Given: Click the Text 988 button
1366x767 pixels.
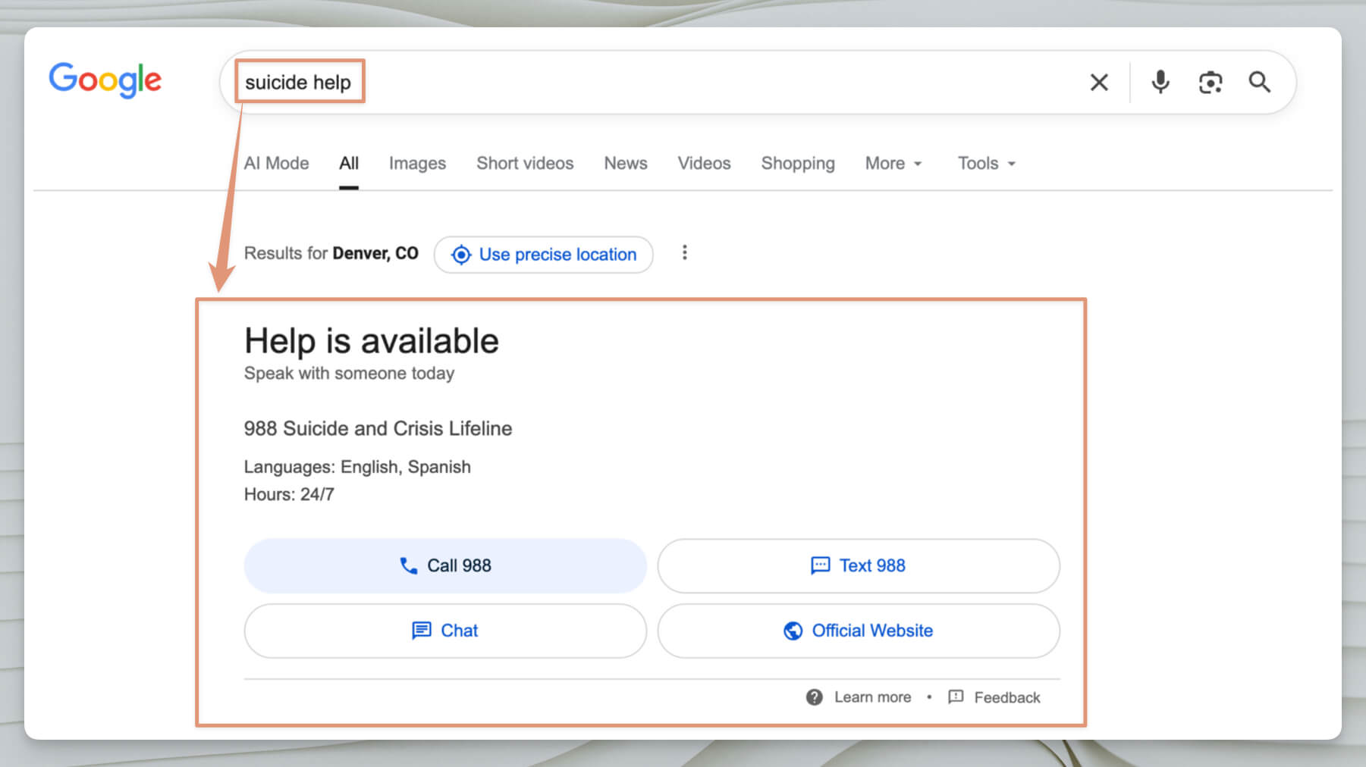Looking at the screenshot, I should (x=859, y=565).
